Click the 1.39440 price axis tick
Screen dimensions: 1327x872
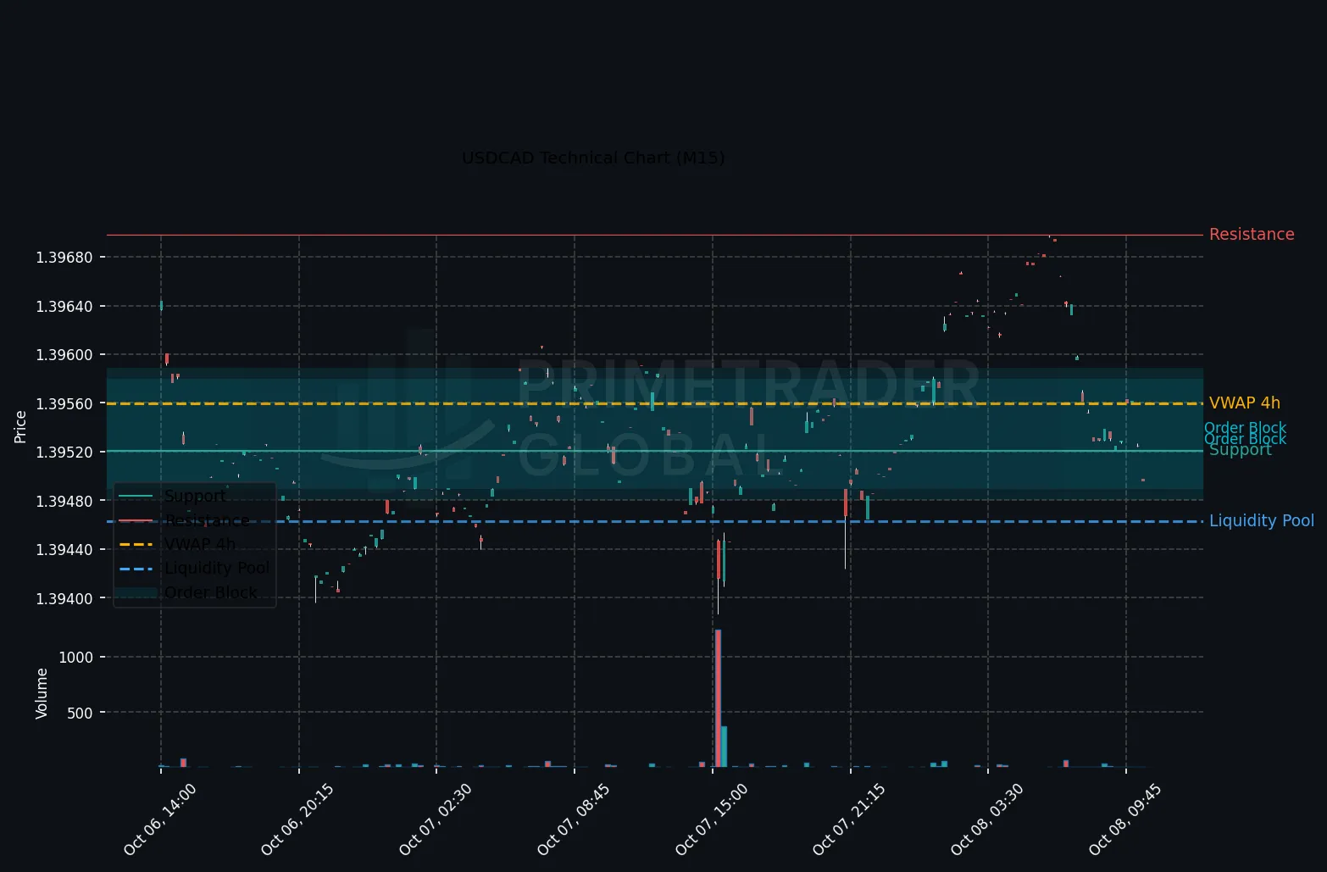coord(64,550)
